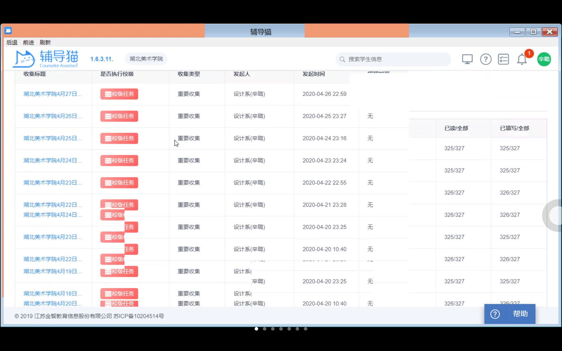Click 校级任务 badge in 4月25日 row

[x=119, y=138]
